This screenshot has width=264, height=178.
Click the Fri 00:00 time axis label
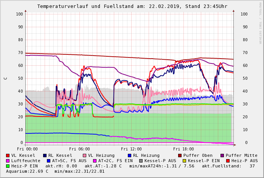click(27, 149)
